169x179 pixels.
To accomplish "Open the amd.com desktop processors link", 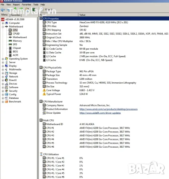I will click(x=108, y=109).
